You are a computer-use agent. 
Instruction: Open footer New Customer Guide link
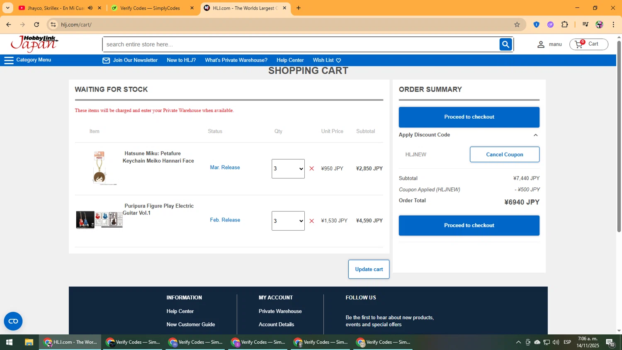coord(191,325)
